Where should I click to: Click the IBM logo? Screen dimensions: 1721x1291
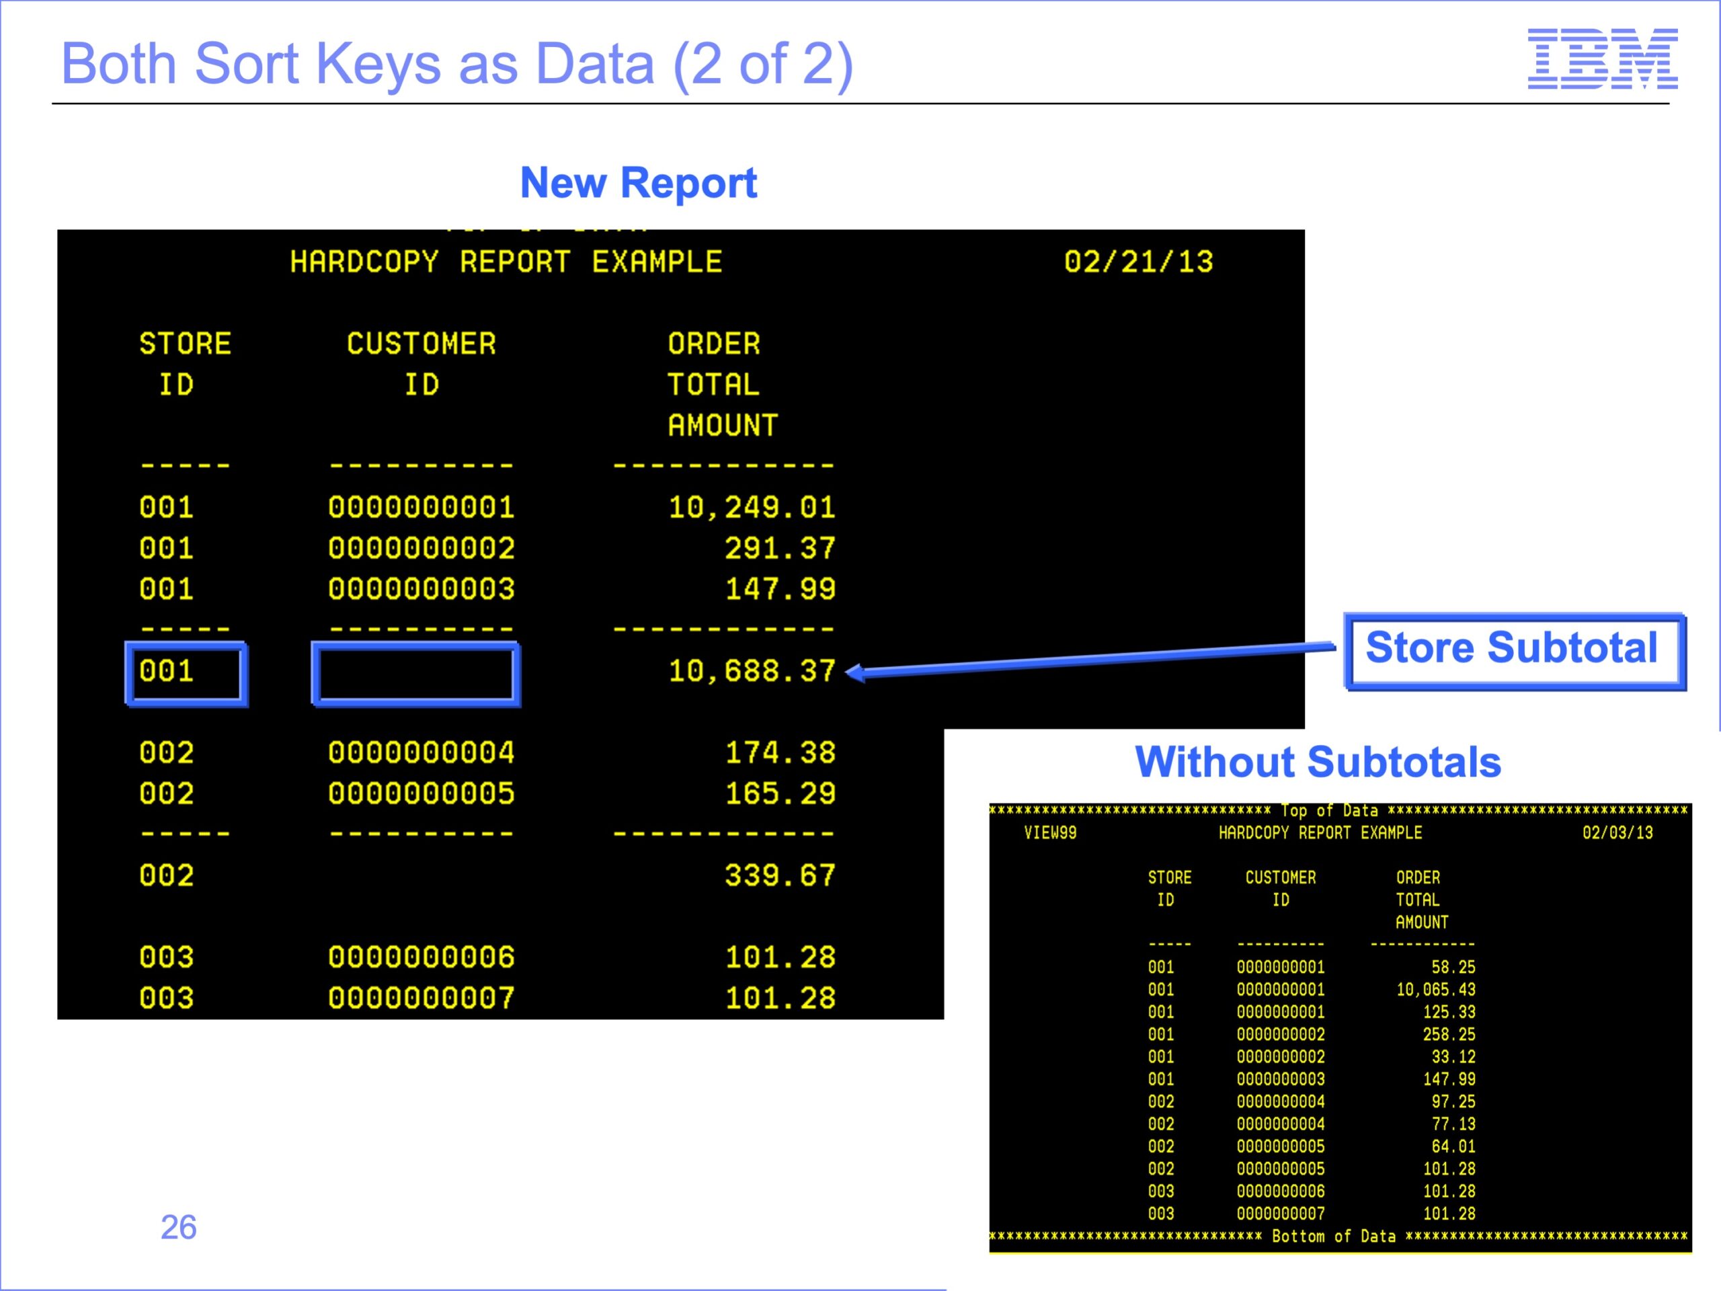[x=1602, y=58]
